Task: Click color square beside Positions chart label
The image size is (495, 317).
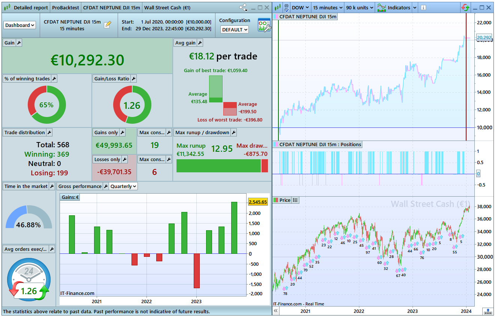Action: point(276,145)
